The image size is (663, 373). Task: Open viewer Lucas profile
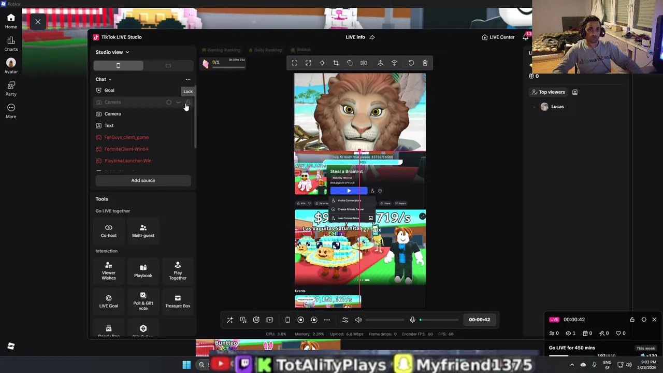tap(552, 107)
